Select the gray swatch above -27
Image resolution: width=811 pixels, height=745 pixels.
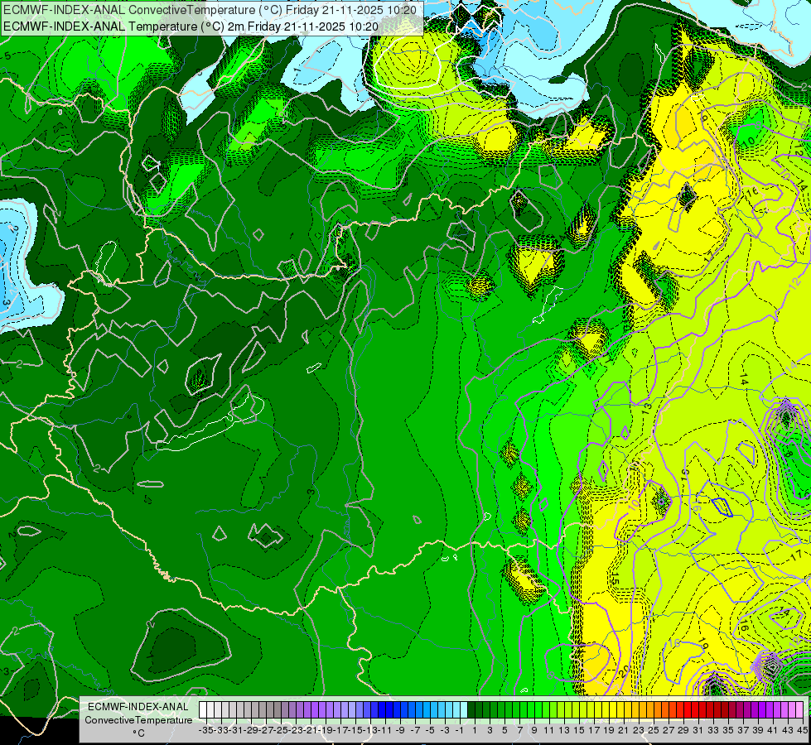coord(263,710)
